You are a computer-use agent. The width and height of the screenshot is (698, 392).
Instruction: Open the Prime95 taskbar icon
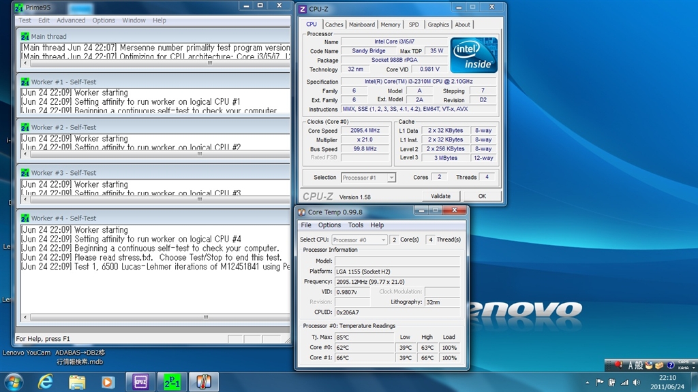[171, 381]
